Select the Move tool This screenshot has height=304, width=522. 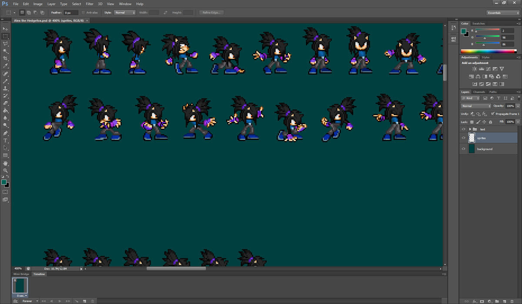pyautogui.click(x=5, y=29)
